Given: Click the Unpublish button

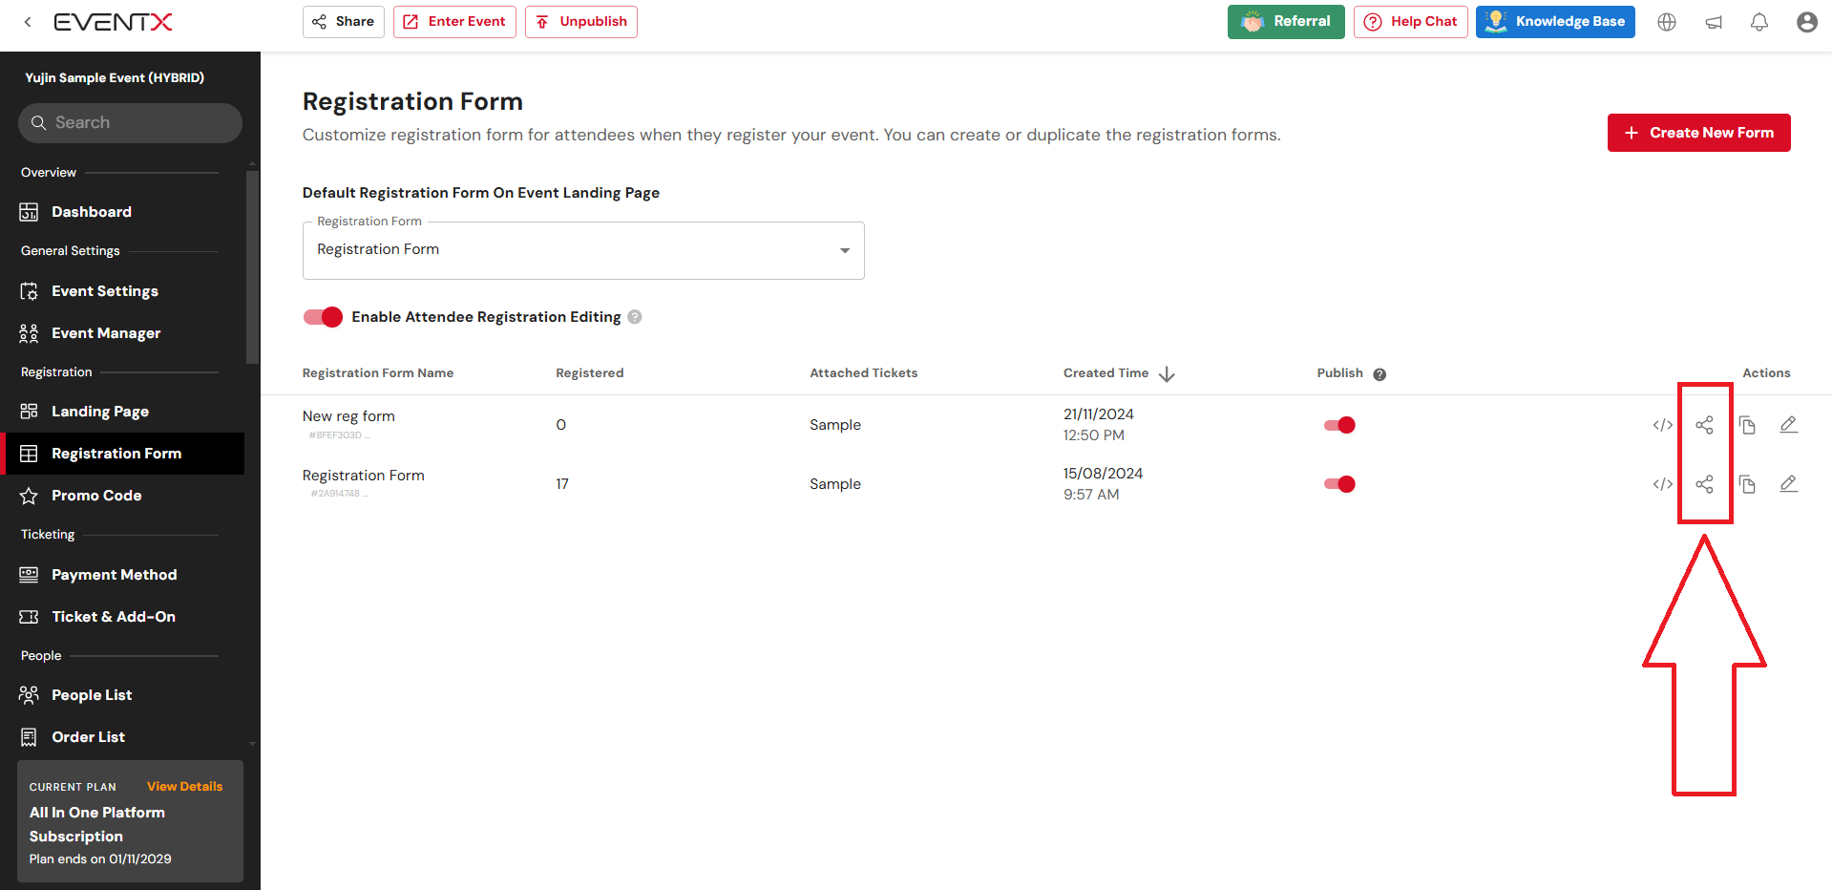Looking at the screenshot, I should [x=581, y=22].
